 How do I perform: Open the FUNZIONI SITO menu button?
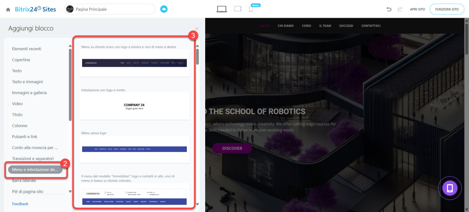click(447, 9)
